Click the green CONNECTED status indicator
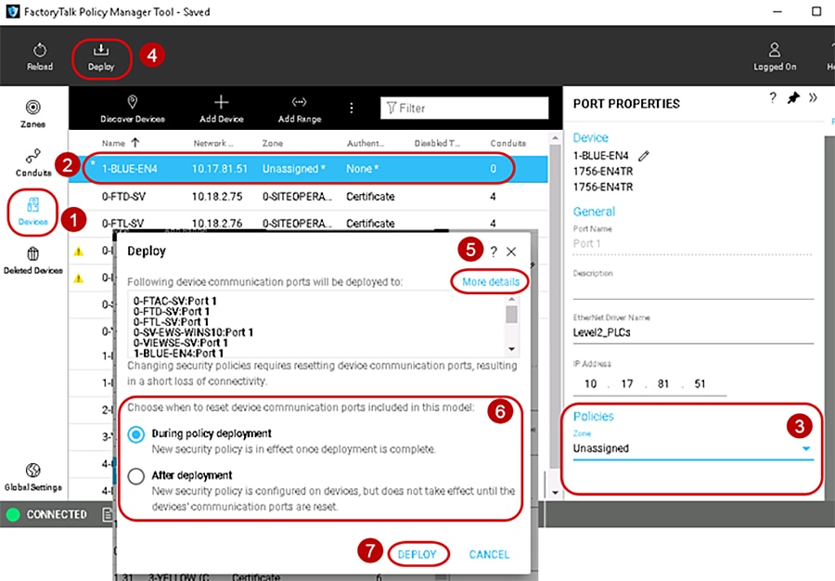The width and height of the screenshot is (835, 581). [x=13, y=514]
